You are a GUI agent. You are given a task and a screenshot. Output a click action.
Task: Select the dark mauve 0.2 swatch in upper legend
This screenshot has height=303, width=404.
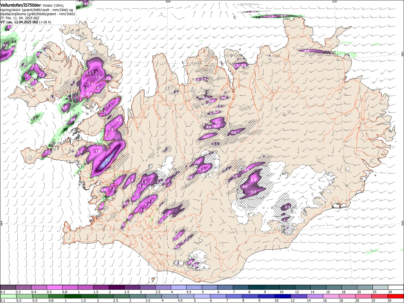[x=8, y=288]
